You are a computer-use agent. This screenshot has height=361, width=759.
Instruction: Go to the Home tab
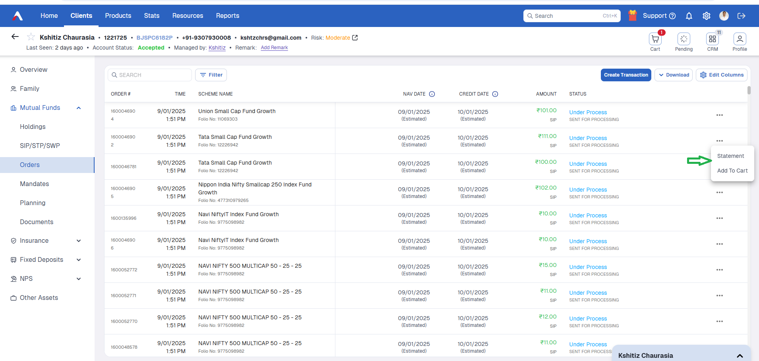[x=49, y=16]
